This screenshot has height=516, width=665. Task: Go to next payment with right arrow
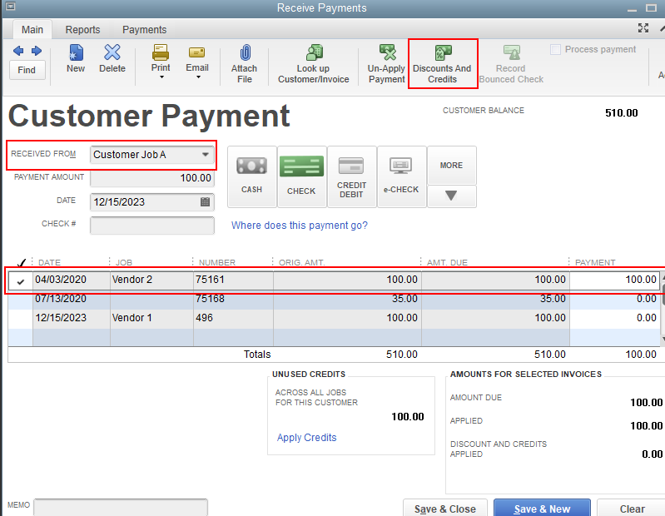(x=37, y=51)
